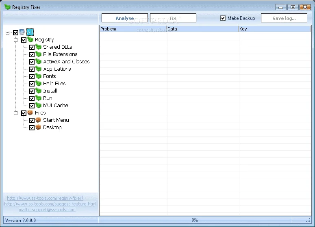Click the Applications green cube icon
The image size is (315, 227).
pyautogui.click(x=38, y=69)
